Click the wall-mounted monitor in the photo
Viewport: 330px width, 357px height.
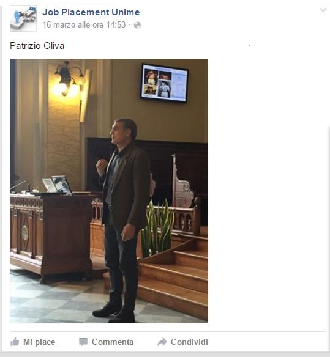pos(164,83)
